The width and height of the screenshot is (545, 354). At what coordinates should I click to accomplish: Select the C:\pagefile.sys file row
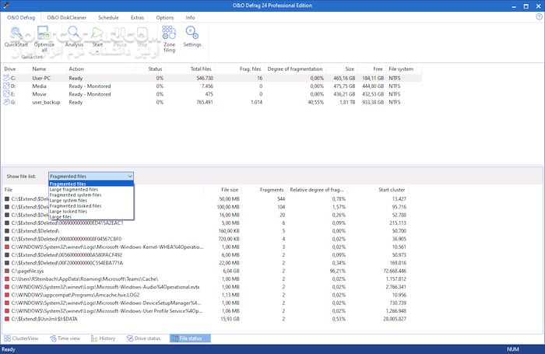pyautogui.click(x=205, y=271)
